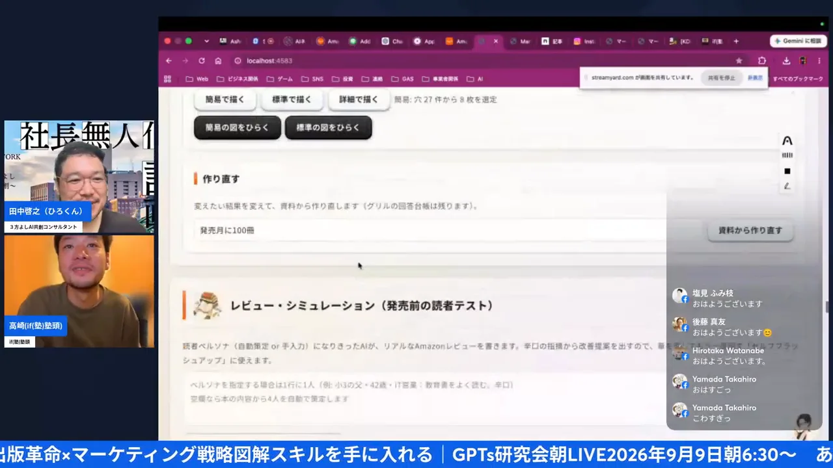Focus the 発売月に100冊 text field

448,230
